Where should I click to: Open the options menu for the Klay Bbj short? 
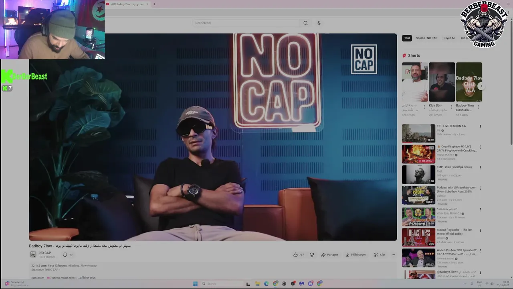(451, 107)
